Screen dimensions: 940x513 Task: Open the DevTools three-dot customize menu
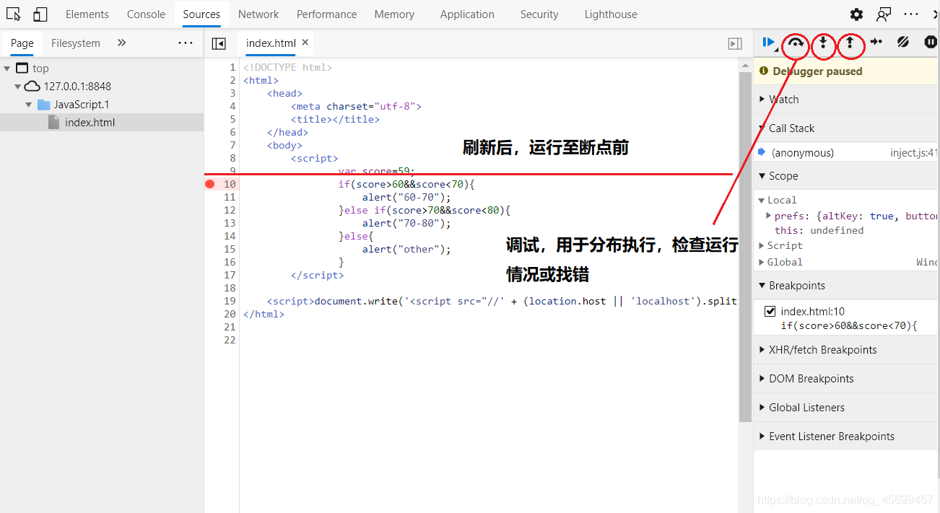click(x=911, y=14)
